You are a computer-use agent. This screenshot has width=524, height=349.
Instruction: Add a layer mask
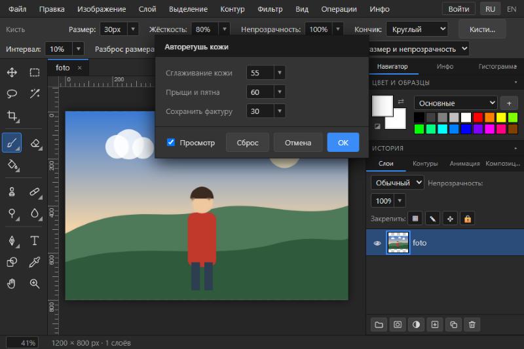[398, 325]
